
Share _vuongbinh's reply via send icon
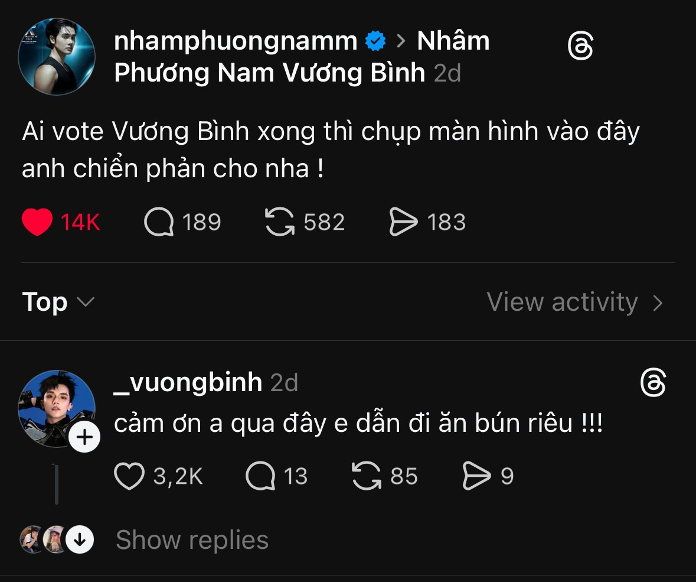476,477
